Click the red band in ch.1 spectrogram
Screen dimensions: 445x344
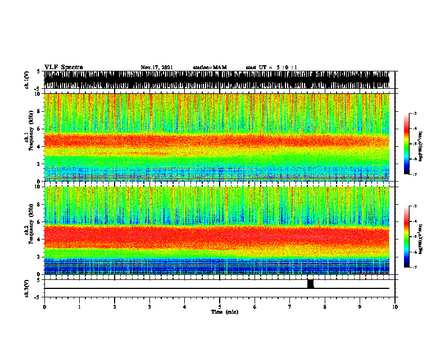click(x=217, y=141)
